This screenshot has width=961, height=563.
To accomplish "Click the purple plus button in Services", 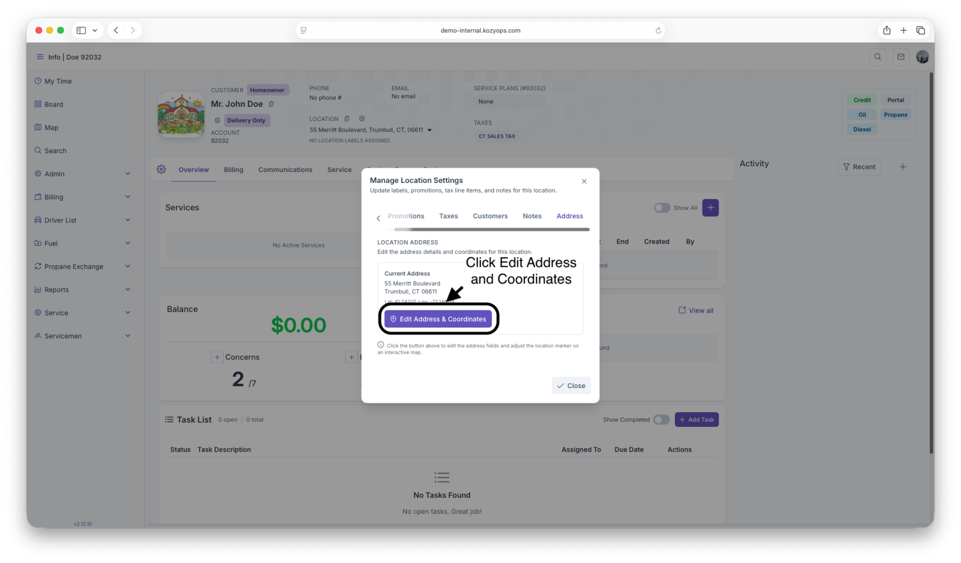I will 710,208.
